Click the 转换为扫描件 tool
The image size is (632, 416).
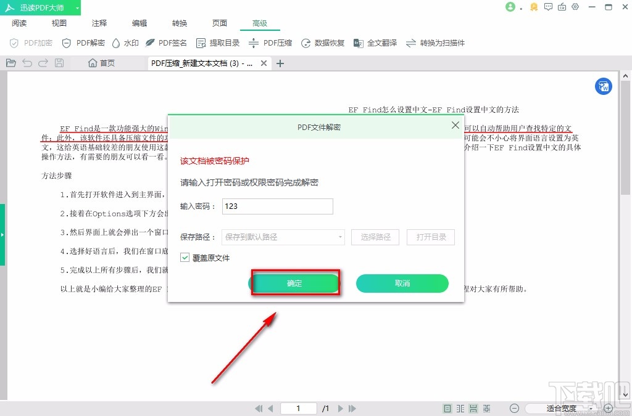pos(439,43)
